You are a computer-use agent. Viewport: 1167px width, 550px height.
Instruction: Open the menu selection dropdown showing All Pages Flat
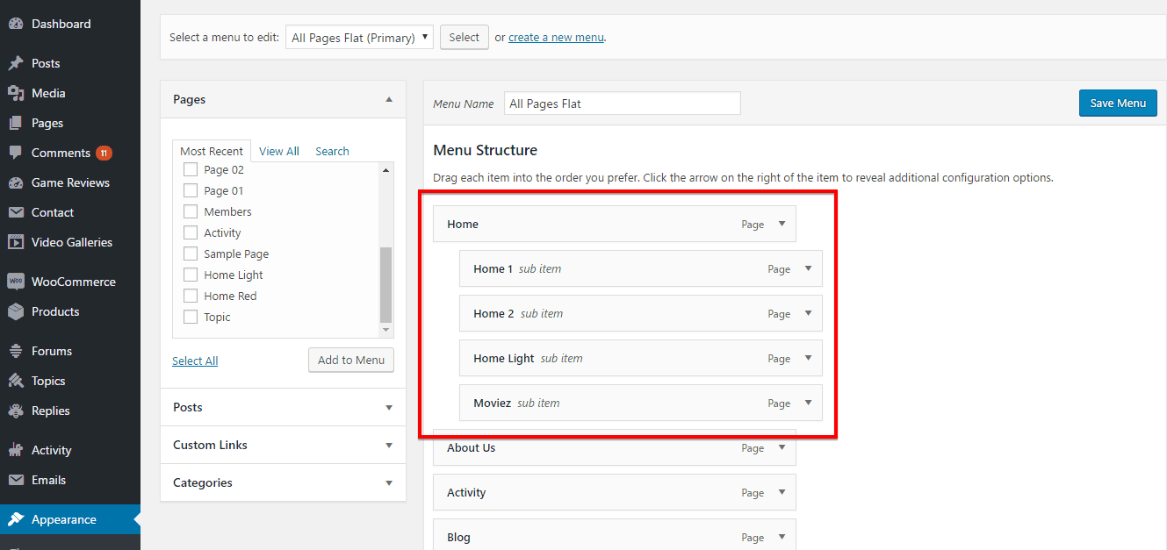359,37
